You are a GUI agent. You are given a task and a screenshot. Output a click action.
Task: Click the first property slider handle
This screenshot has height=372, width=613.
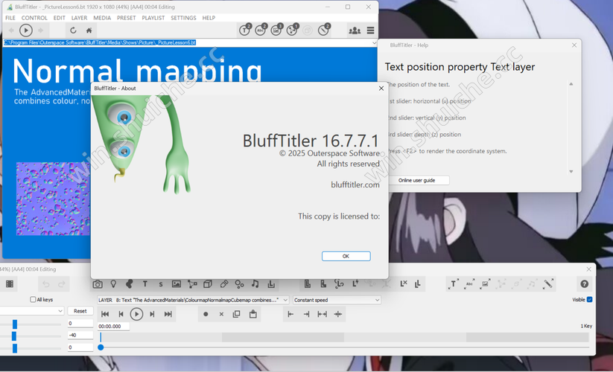coord(15,324)
